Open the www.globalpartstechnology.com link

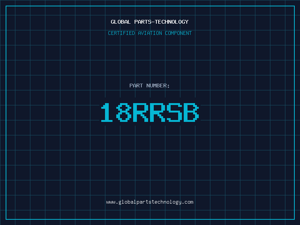pos(150,202)
